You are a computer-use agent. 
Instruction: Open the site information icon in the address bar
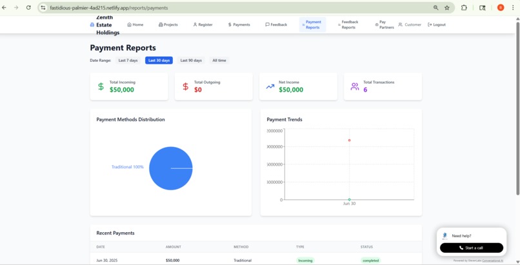[43, 8]
